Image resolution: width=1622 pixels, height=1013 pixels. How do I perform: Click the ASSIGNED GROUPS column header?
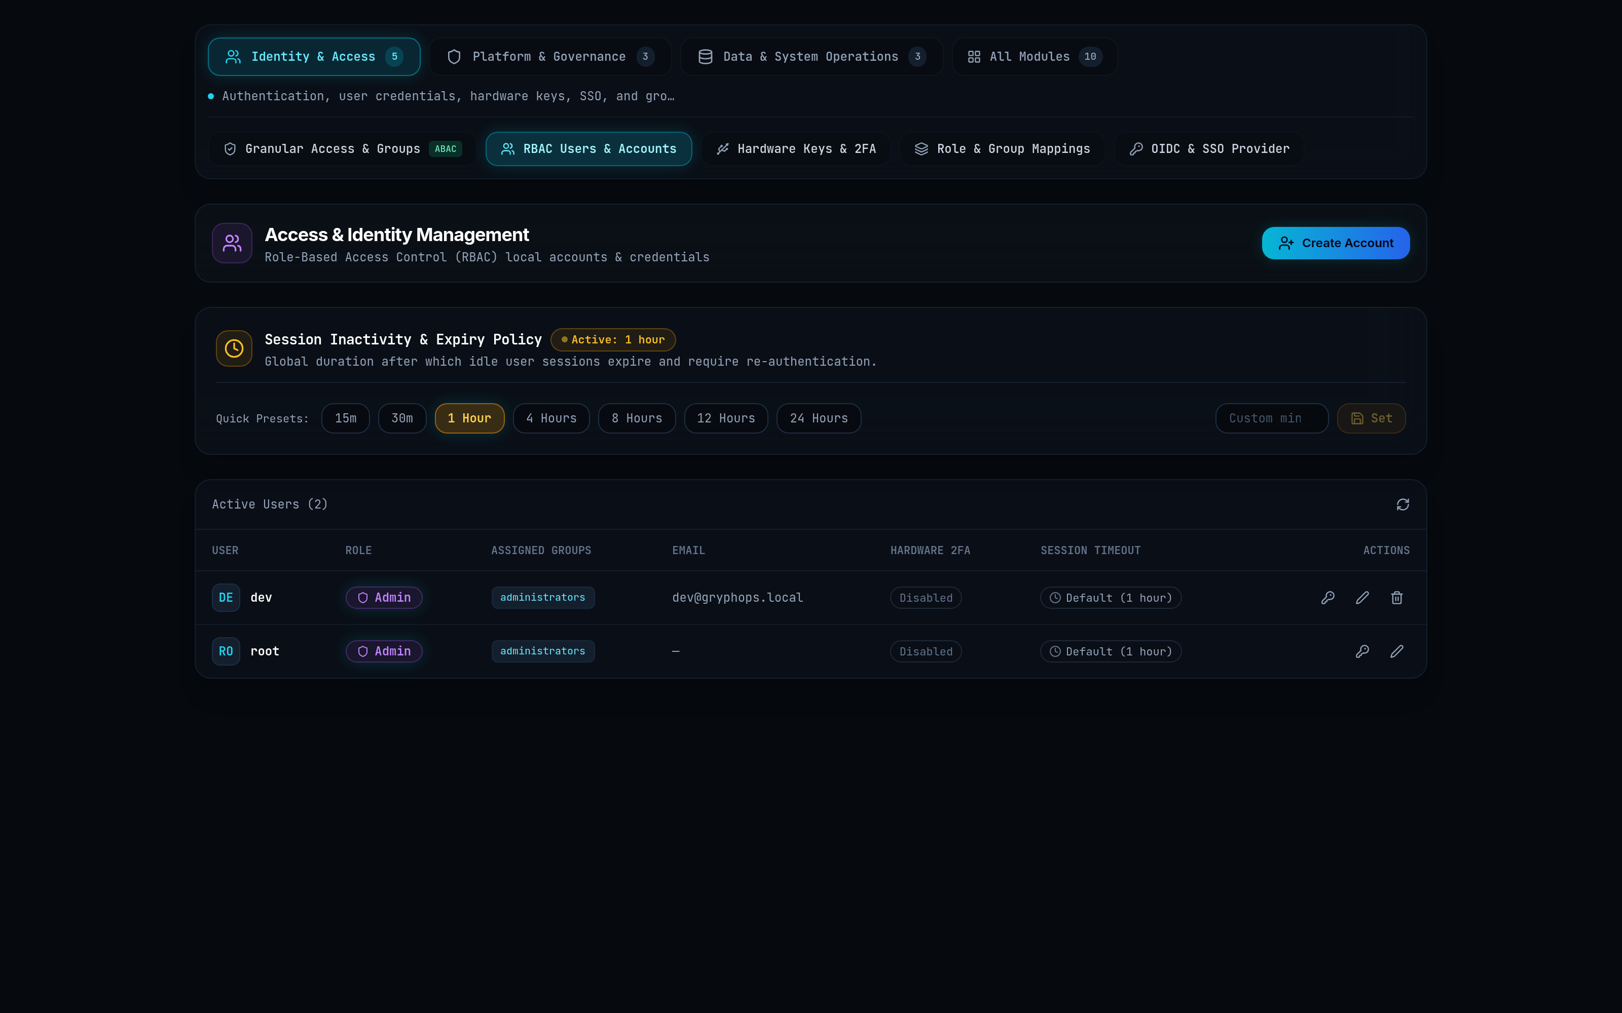pos(541,550)
